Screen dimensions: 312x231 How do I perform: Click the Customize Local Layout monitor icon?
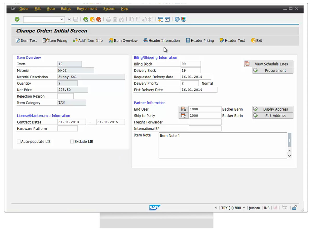coord(184,19)
